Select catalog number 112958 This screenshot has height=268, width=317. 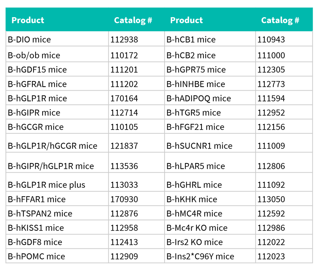point(124,228)
